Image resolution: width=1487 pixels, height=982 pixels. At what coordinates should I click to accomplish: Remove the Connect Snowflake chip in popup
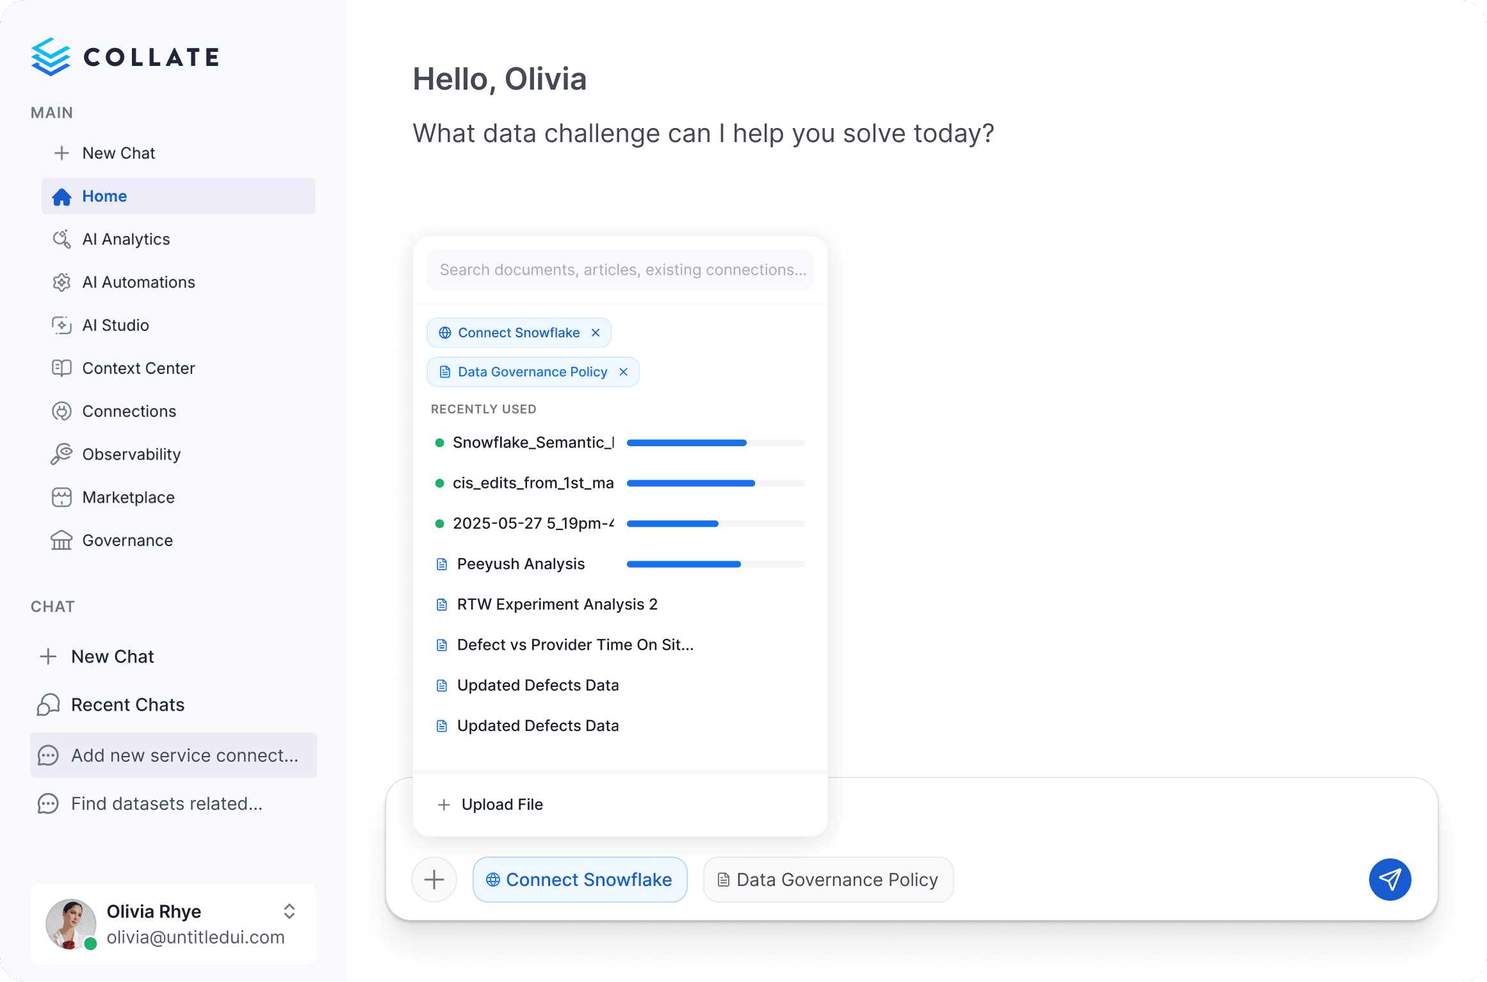click(596, 333)
